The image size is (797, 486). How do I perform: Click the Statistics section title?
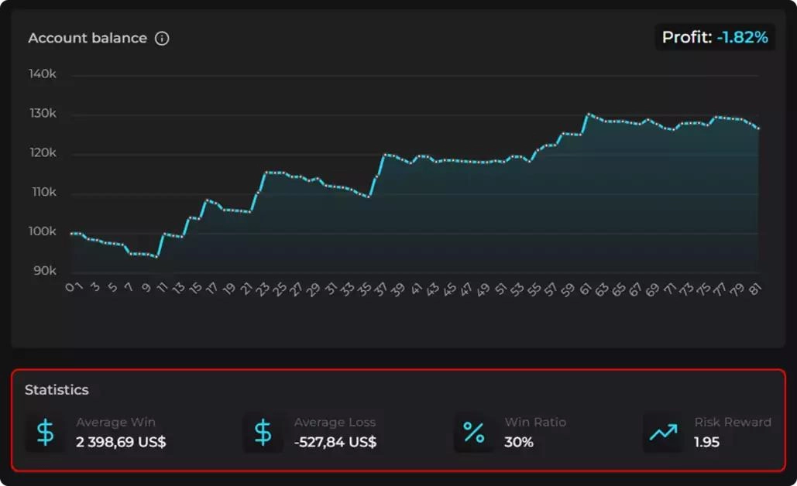coord(57,390)
